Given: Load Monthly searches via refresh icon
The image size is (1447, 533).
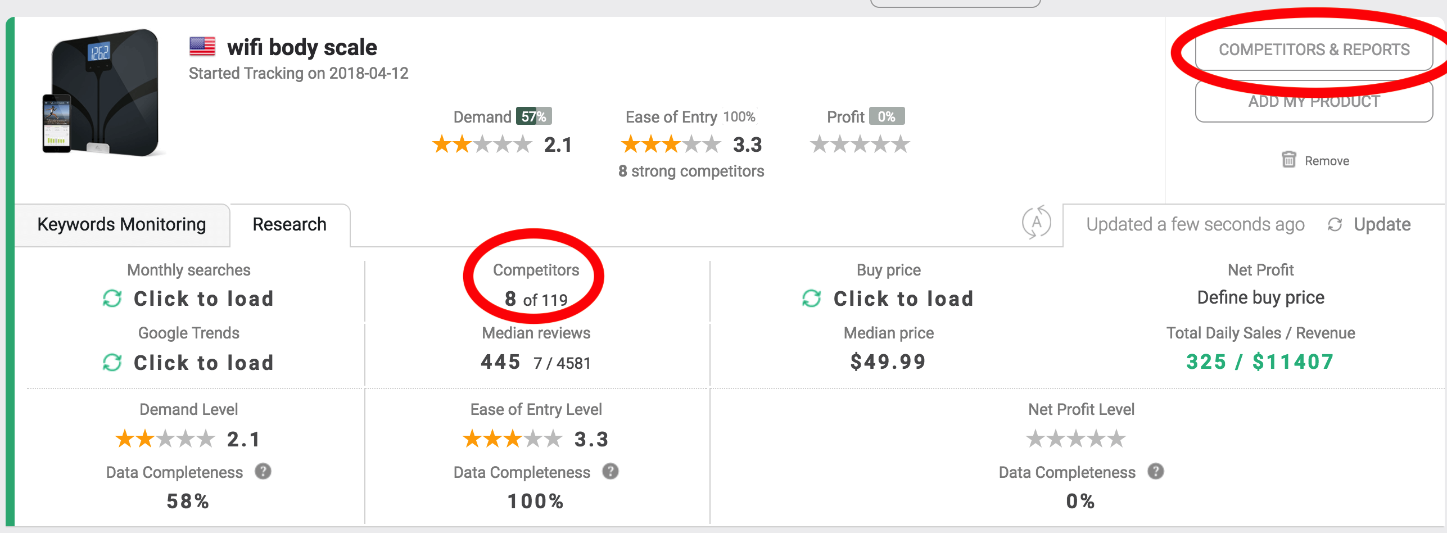Looking at the screenshot, I should [x=112, y=299].
